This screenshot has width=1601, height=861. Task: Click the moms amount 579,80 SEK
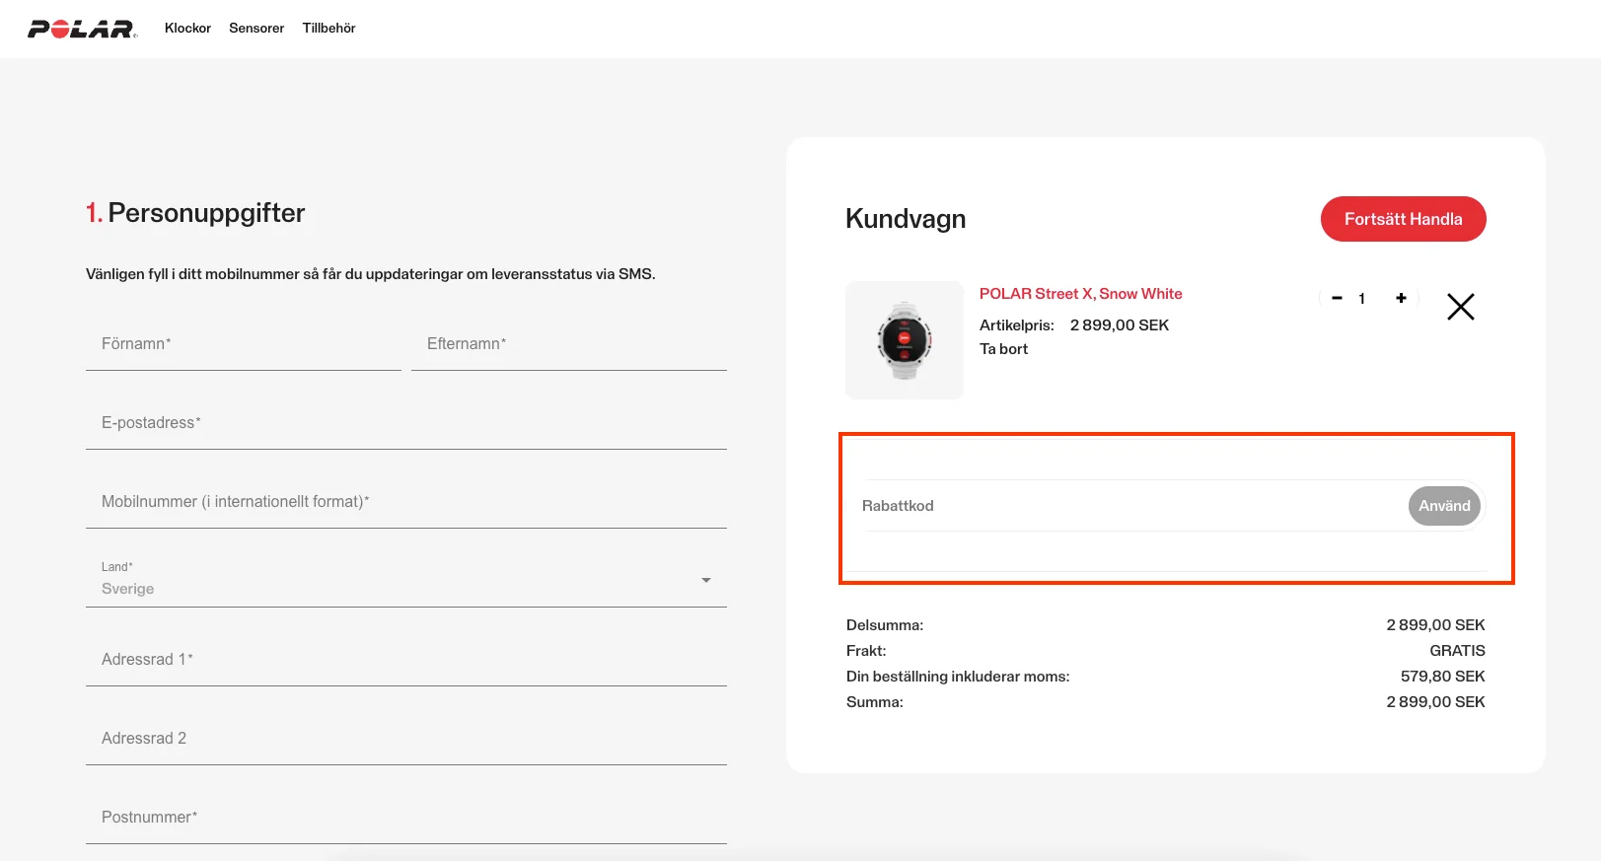click(x=1442, y=677)
